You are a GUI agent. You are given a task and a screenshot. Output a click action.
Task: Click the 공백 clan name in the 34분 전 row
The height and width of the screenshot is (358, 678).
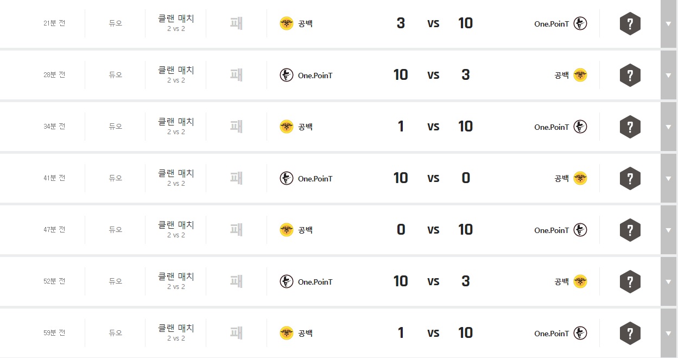[x=305, y=127]
